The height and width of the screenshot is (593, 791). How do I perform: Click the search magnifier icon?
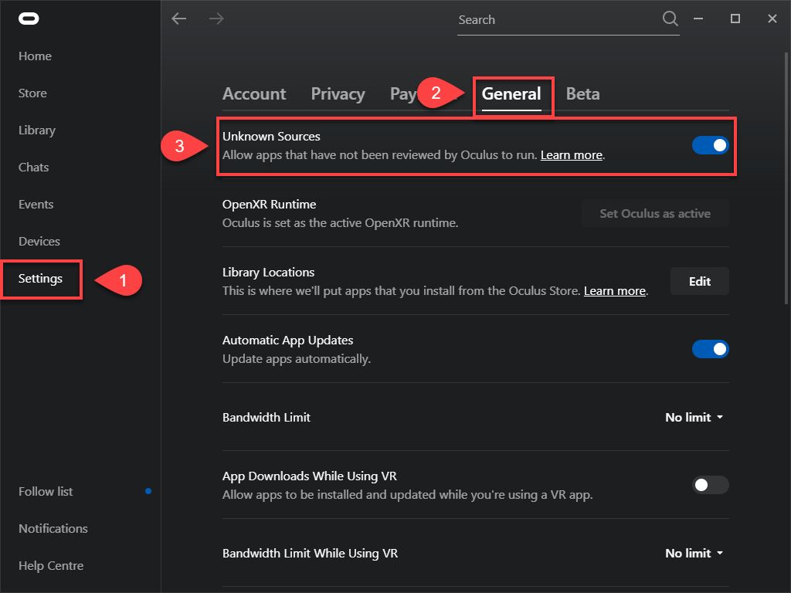(x=670, y=19)
